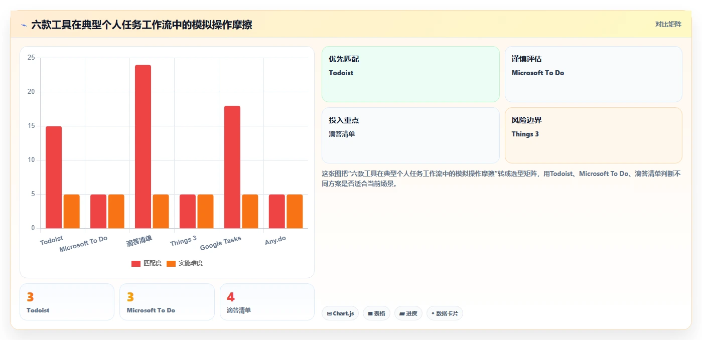Select the 进度 tag chip
Viewport: 702px width, 340px height.
pos(408,313)
